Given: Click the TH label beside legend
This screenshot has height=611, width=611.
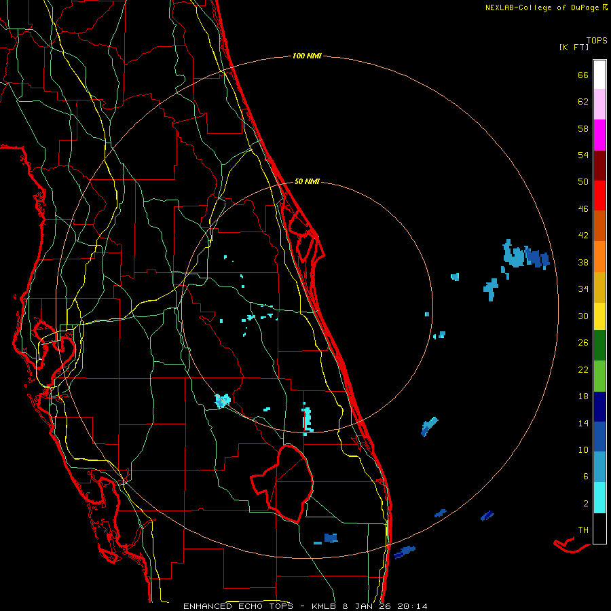Looking at the screenshot, I should pyautogui.click(x=583, y=530).
